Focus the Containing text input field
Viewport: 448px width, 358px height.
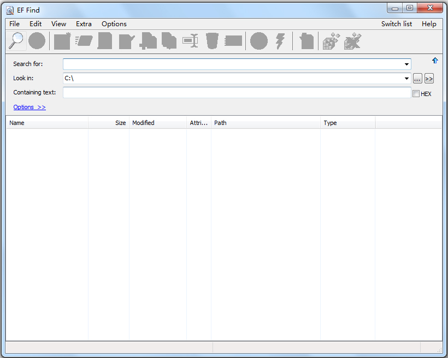pyautogui.click(x=237, y=92)
